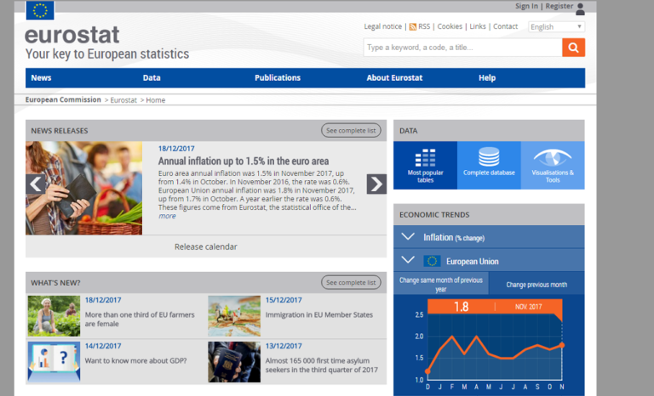Click Home breadcrumb

156,100
